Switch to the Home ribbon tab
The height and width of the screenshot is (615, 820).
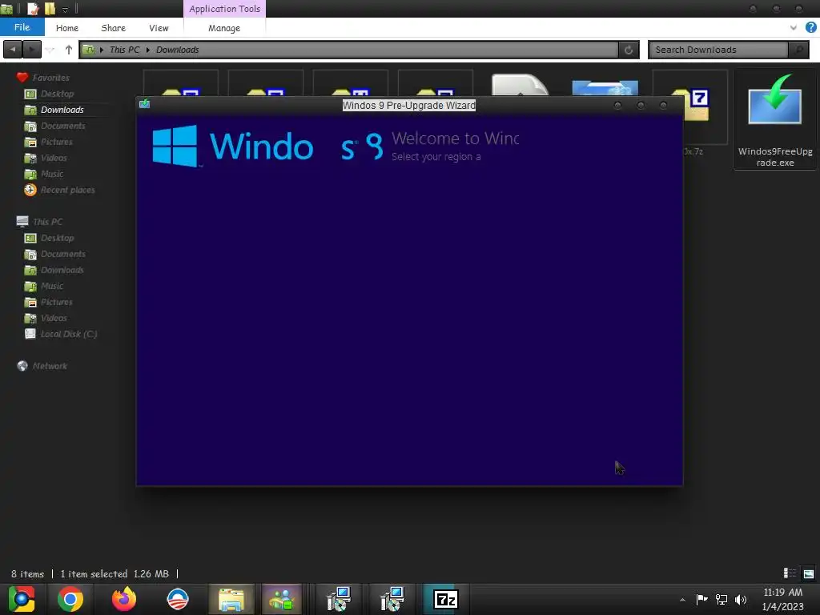pyautogui.click(x=67, y=28)
